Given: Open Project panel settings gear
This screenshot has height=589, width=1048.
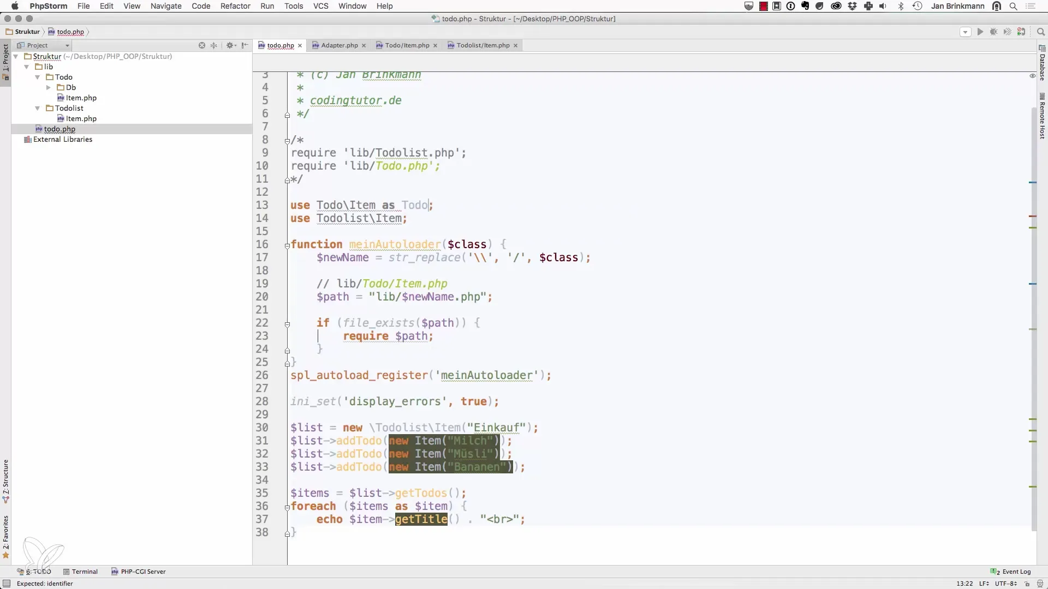Looking at the screenshot, I should point(231,45).
